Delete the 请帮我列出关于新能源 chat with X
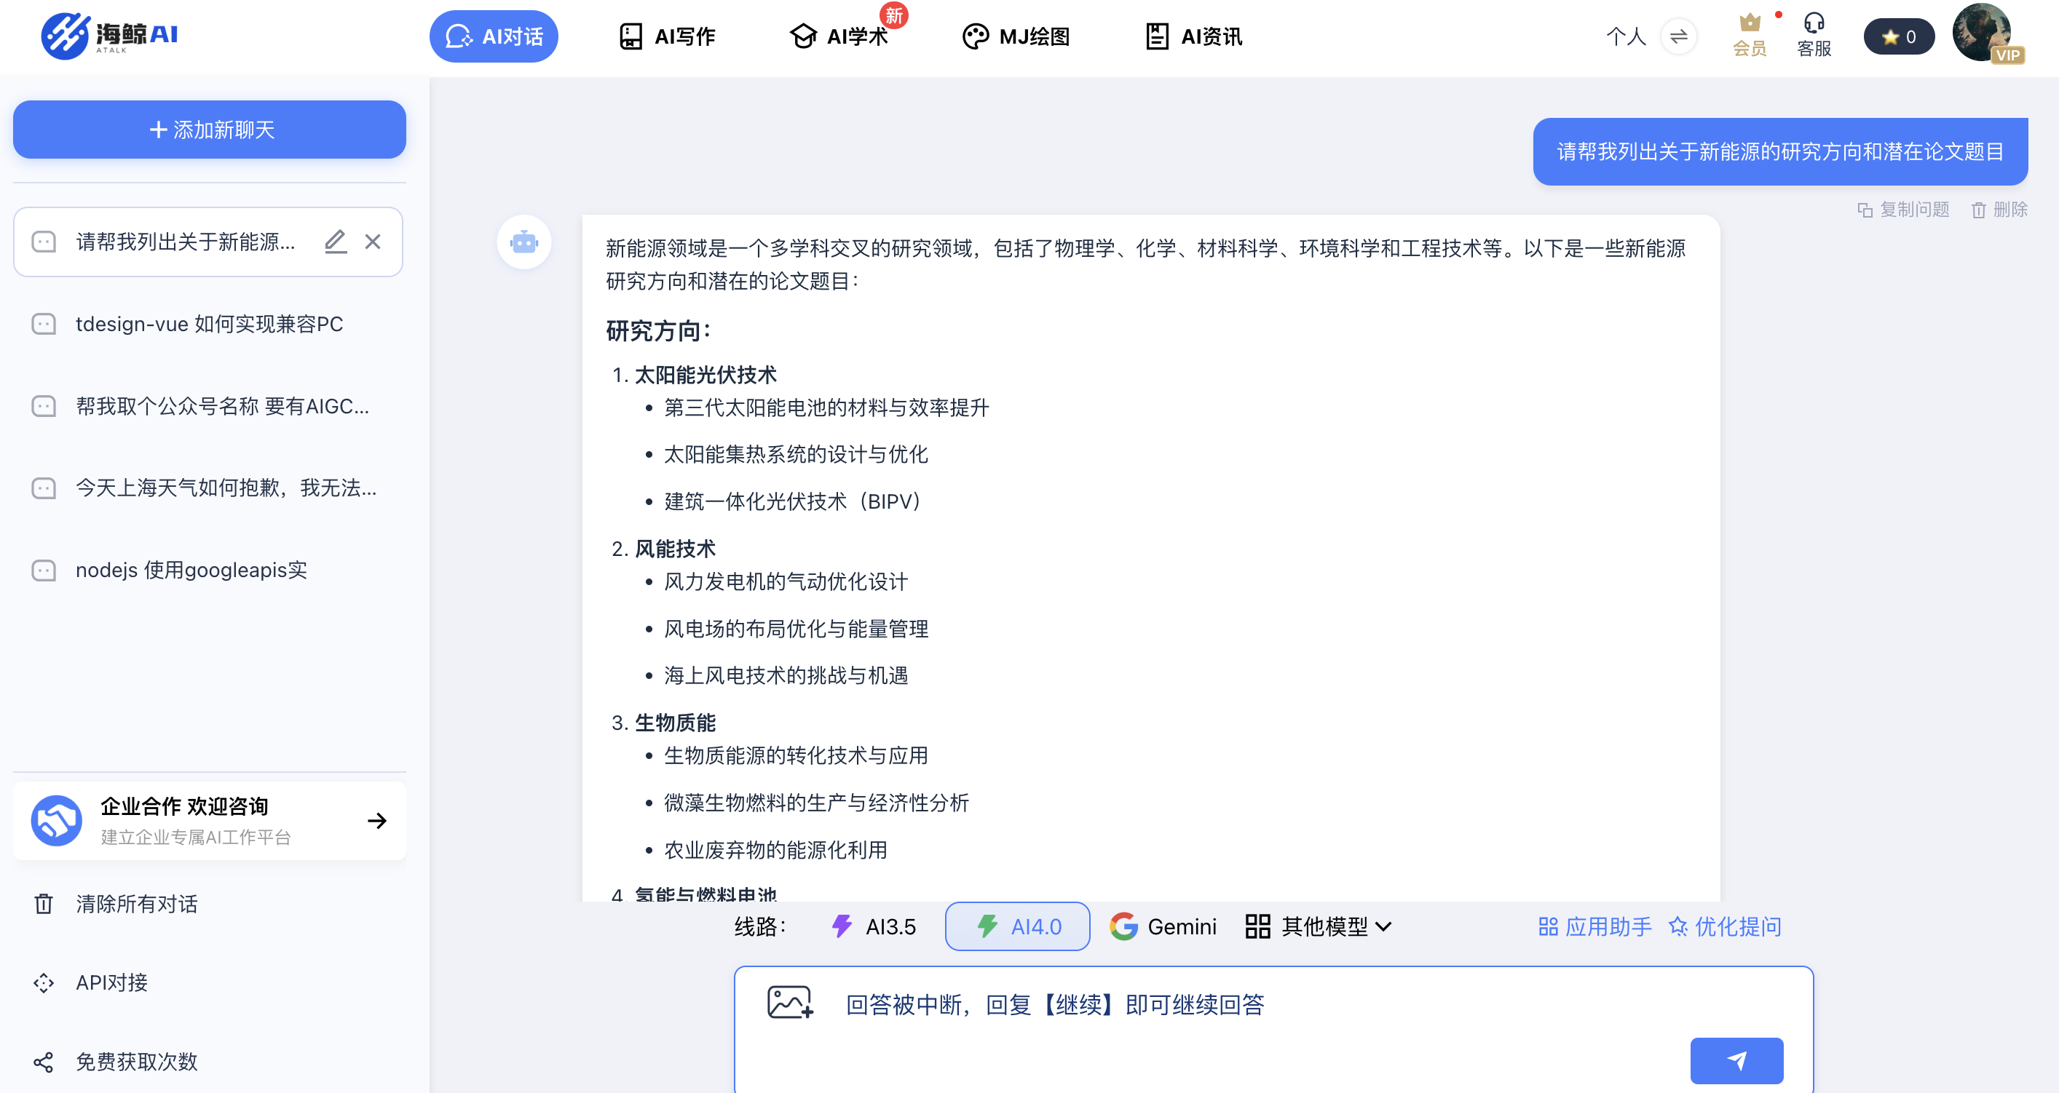Viewport: 2059px width, 1093px height. click(x=373, y=242)
